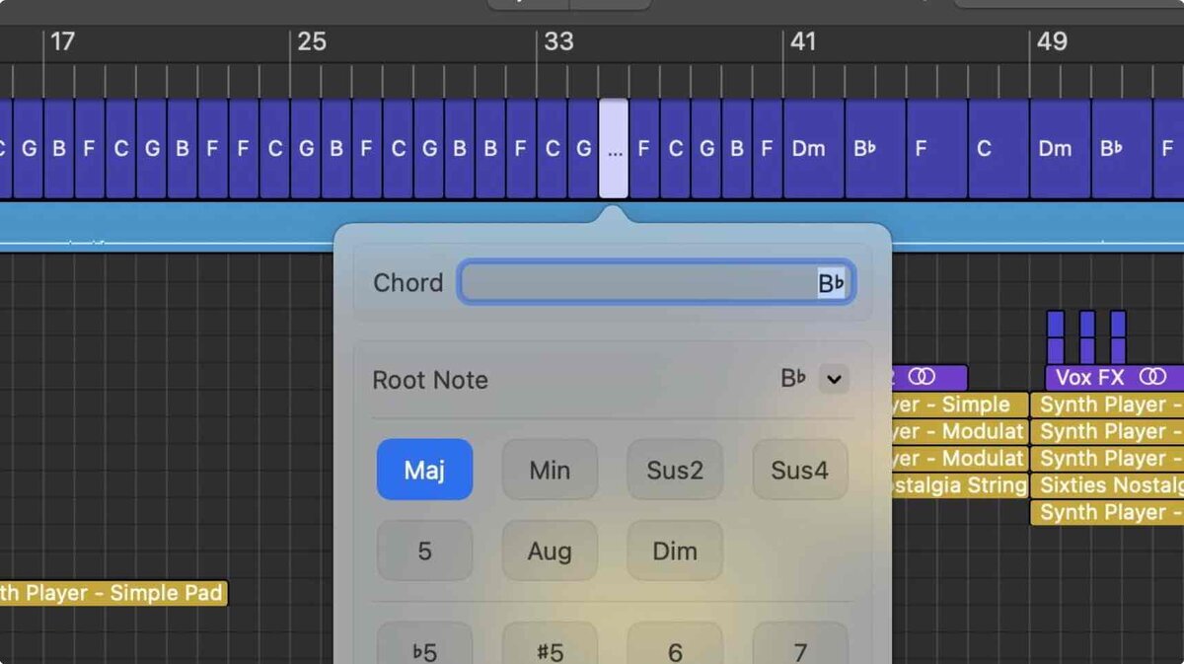
Task: Click the B♭ value next to Root Note
Action: tap(793, 379)
